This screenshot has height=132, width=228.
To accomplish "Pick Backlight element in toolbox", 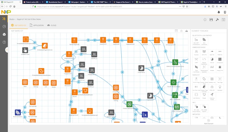I will 220,88.
